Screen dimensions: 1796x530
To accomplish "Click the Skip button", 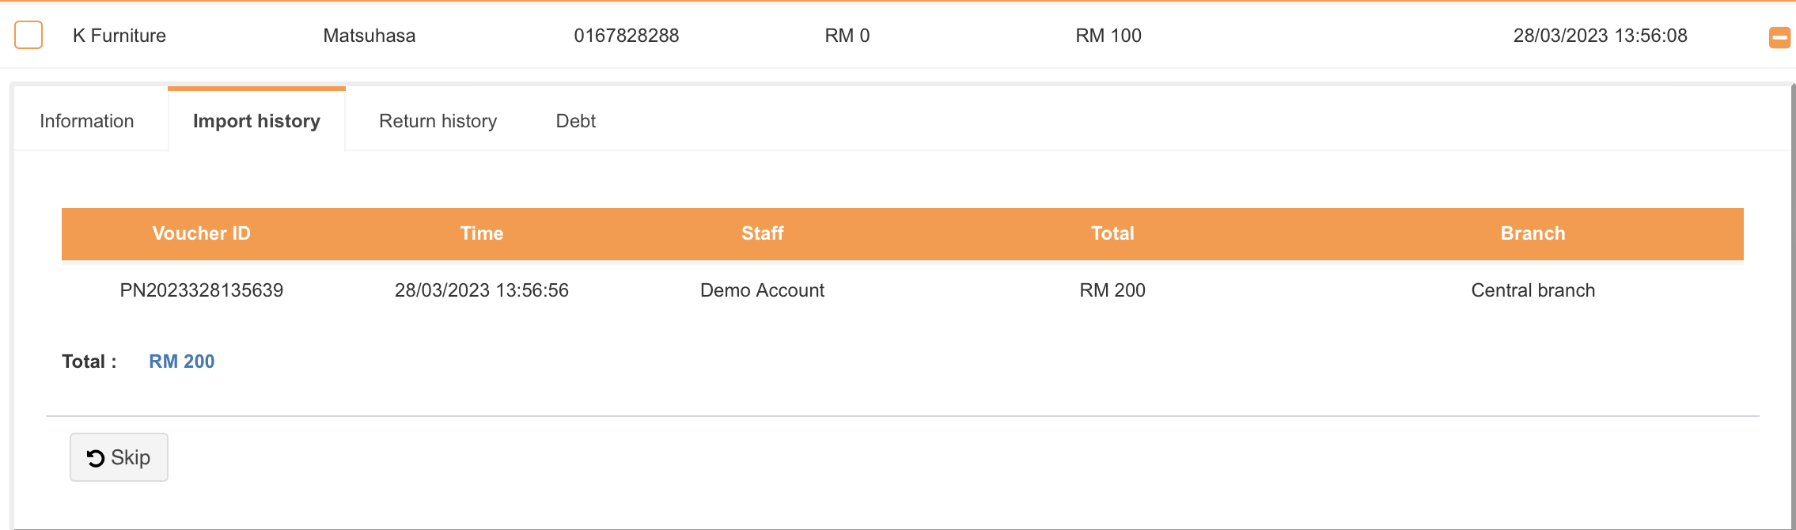I will (x=119, y=457).
